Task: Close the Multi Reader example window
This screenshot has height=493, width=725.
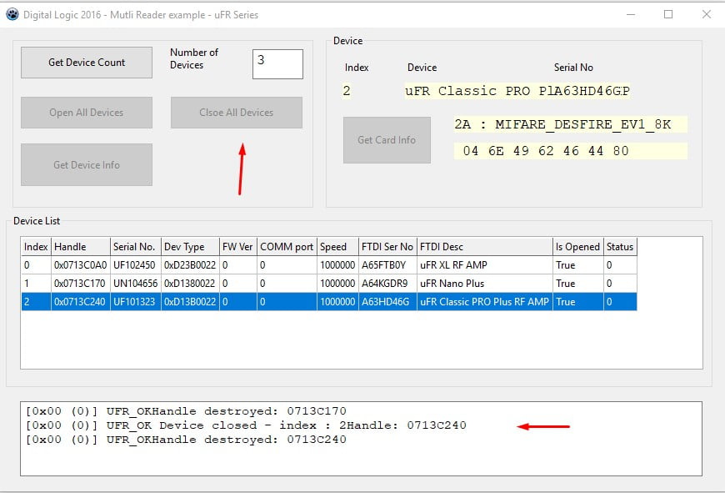Action: point(706,14)
